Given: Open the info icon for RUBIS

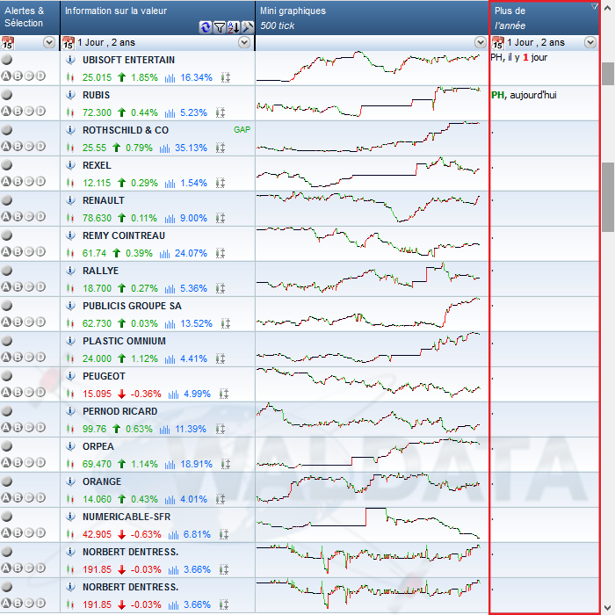Looking at the screenshot, I should tap(70, 95).
